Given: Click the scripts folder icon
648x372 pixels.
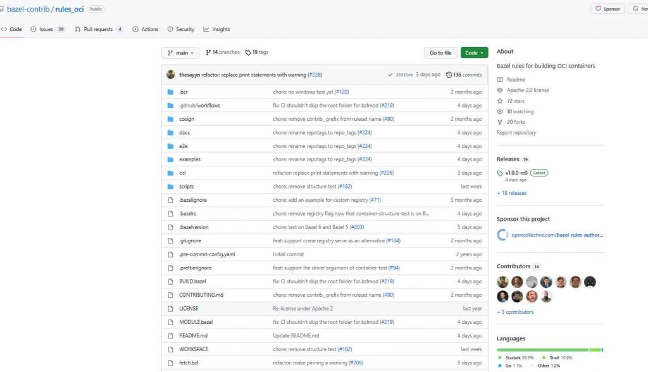Looking at the screenshot, I should coord(170,187).
